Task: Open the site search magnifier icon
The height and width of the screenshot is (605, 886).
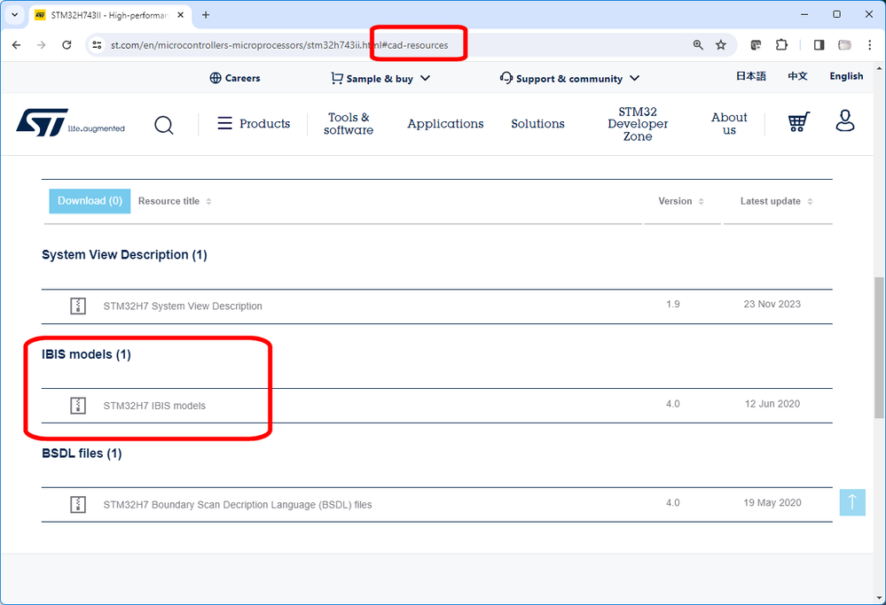Action: 164,125
